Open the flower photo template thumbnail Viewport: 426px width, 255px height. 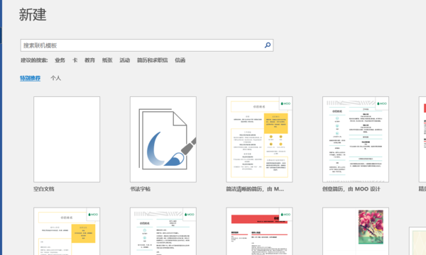[356, 231]
